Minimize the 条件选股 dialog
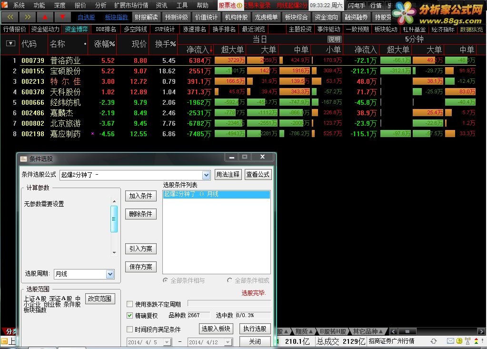 pyautogui.click(x=232, y=157)
